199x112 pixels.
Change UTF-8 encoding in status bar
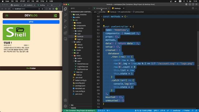pos(163,110)
